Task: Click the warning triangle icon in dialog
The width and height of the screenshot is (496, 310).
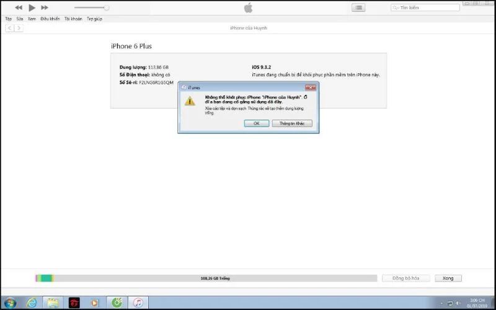Action: (x=190, y=101)
